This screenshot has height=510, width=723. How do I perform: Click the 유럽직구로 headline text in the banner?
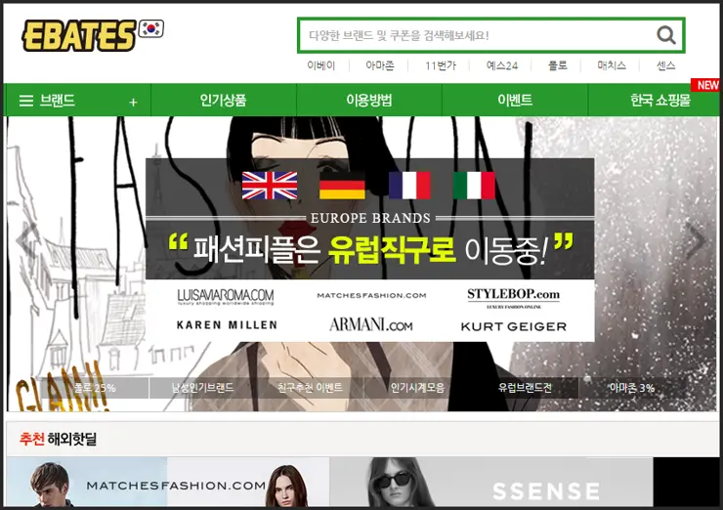[x=392, y=249]
